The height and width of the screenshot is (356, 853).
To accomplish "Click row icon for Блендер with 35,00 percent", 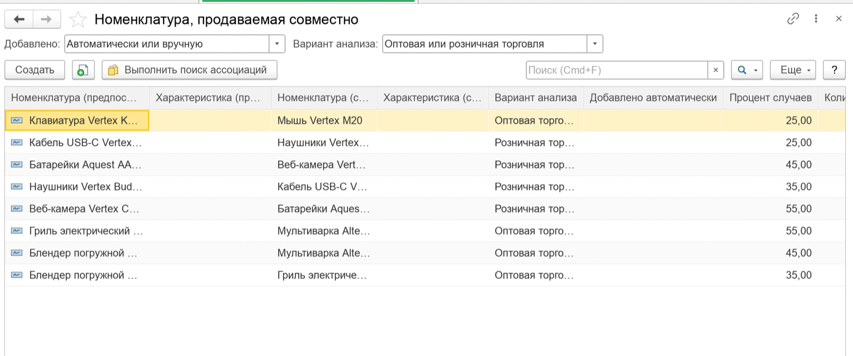I will tap(17, 275).
